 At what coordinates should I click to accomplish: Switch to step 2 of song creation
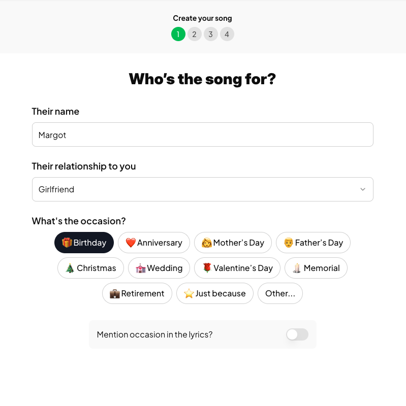click(x=194, y=34)
